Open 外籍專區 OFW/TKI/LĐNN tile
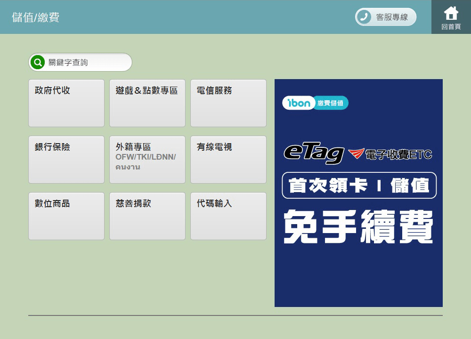This screenshot has height=339, width=471. point(147,160)
